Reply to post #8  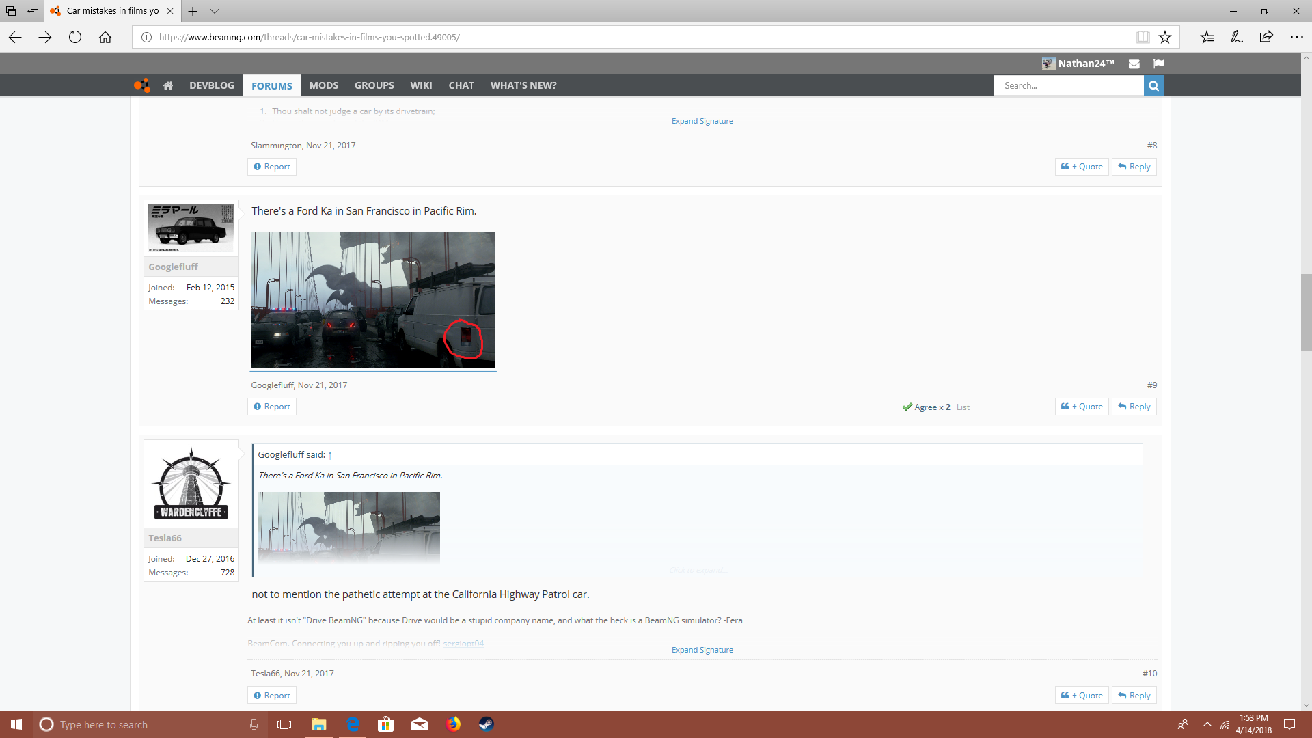tap(1134, 167)
